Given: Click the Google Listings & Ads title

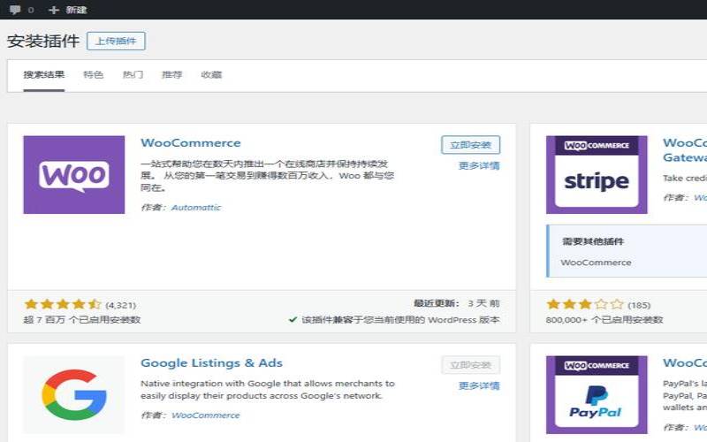Looking at the screenshot, I should pyautogui.click(x=211, y=363).
